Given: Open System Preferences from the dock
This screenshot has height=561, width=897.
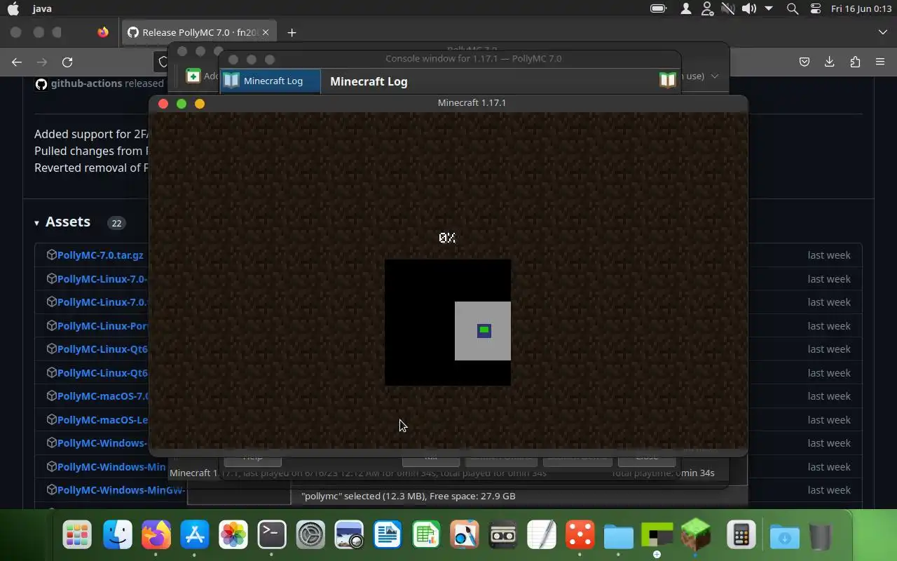Looking at the screenshot, I should click(x=310, y=536).
